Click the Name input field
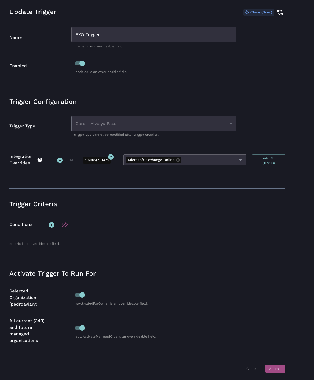 point(154,34)
